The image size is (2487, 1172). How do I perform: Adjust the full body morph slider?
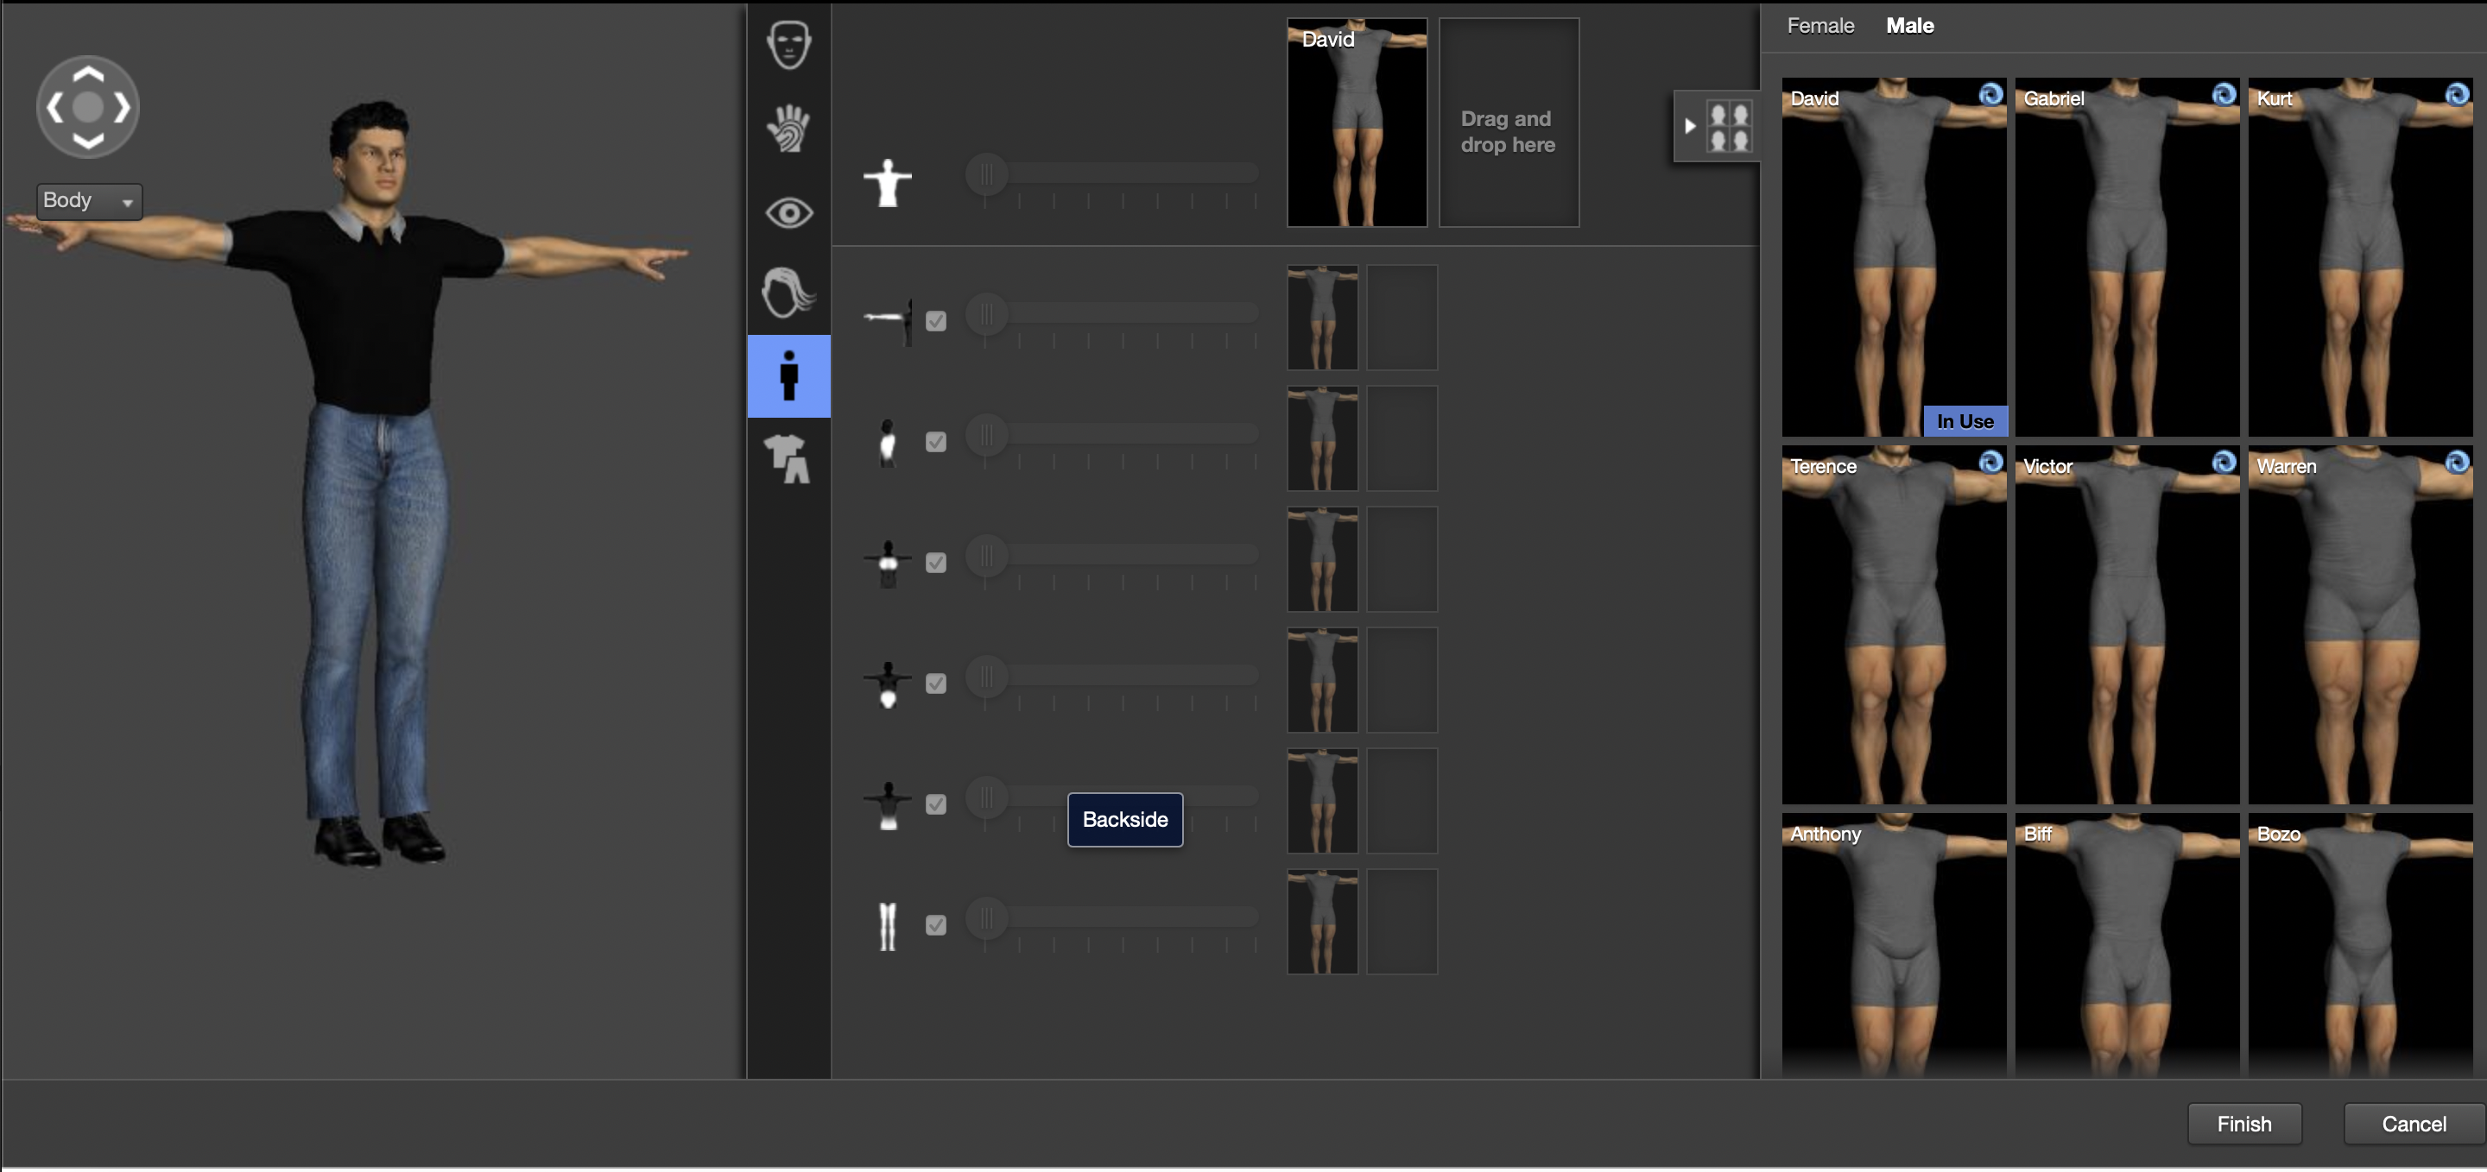(x=1112, y=173)
